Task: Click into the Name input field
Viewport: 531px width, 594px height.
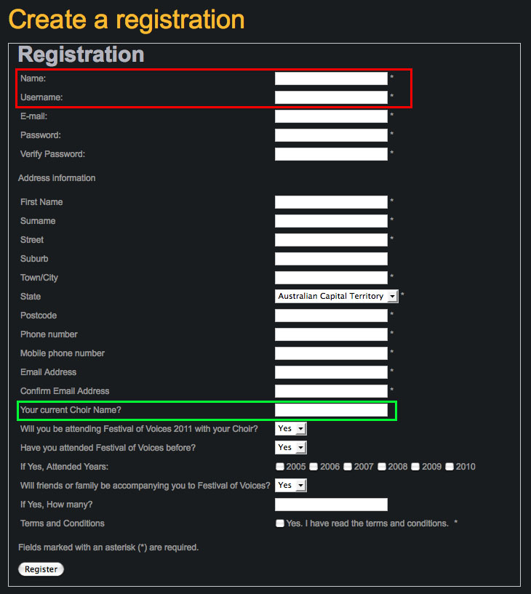Action: [331, 79]
